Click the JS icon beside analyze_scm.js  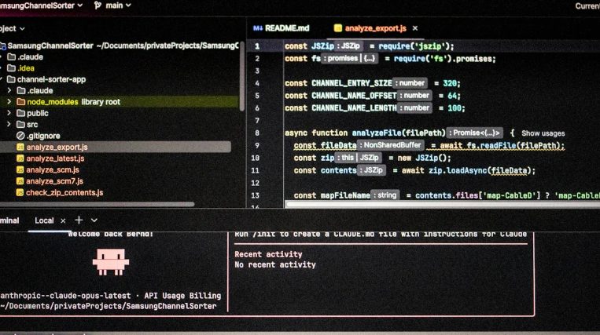click(20, 169)
